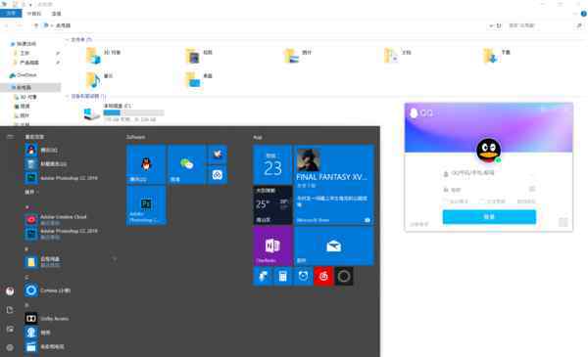588x357 pixels.
Task: Open the FINAL FANTASY XV Store tile
Action: (334, 185)
